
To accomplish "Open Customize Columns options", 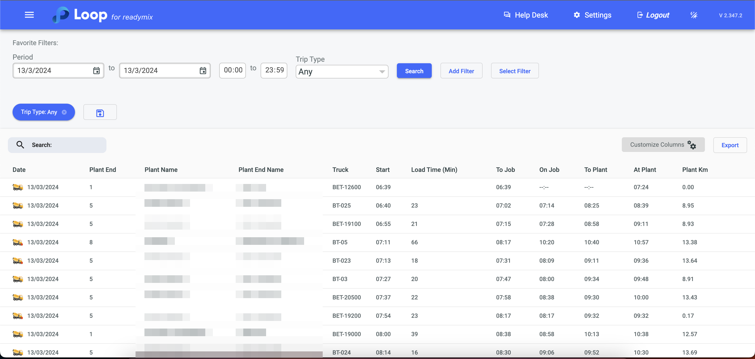I will coord(663,145).
